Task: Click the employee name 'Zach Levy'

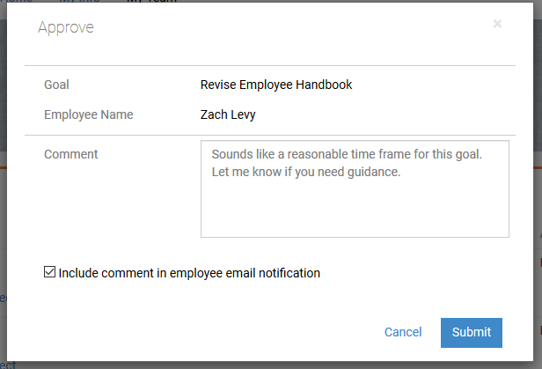Action: pyautogui.click(x=228, y=114)
